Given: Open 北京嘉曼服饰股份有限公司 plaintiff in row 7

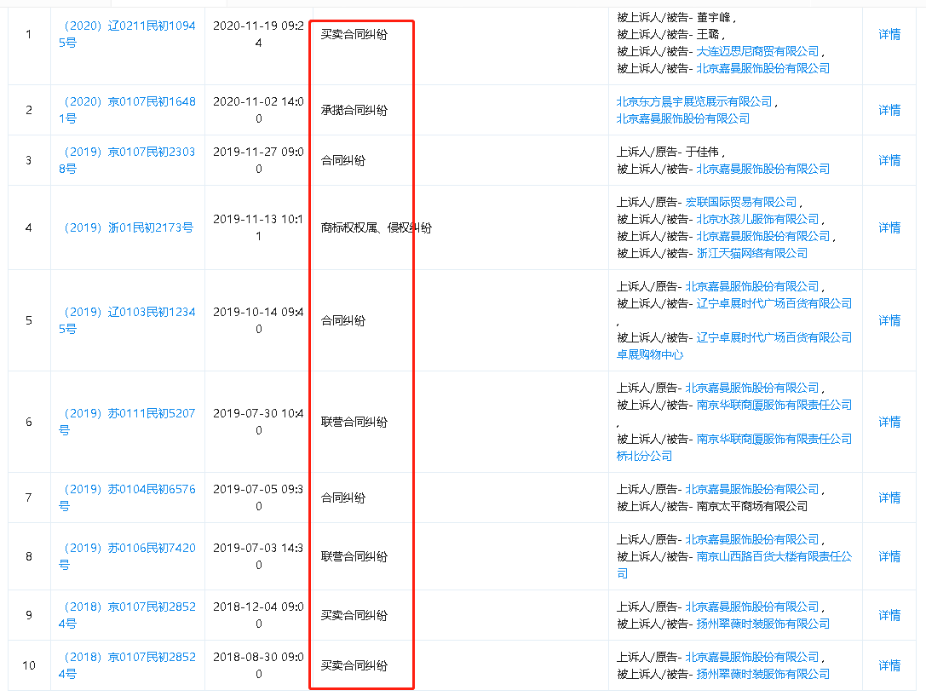Looking at the screenshot, I should coord(751,489).
